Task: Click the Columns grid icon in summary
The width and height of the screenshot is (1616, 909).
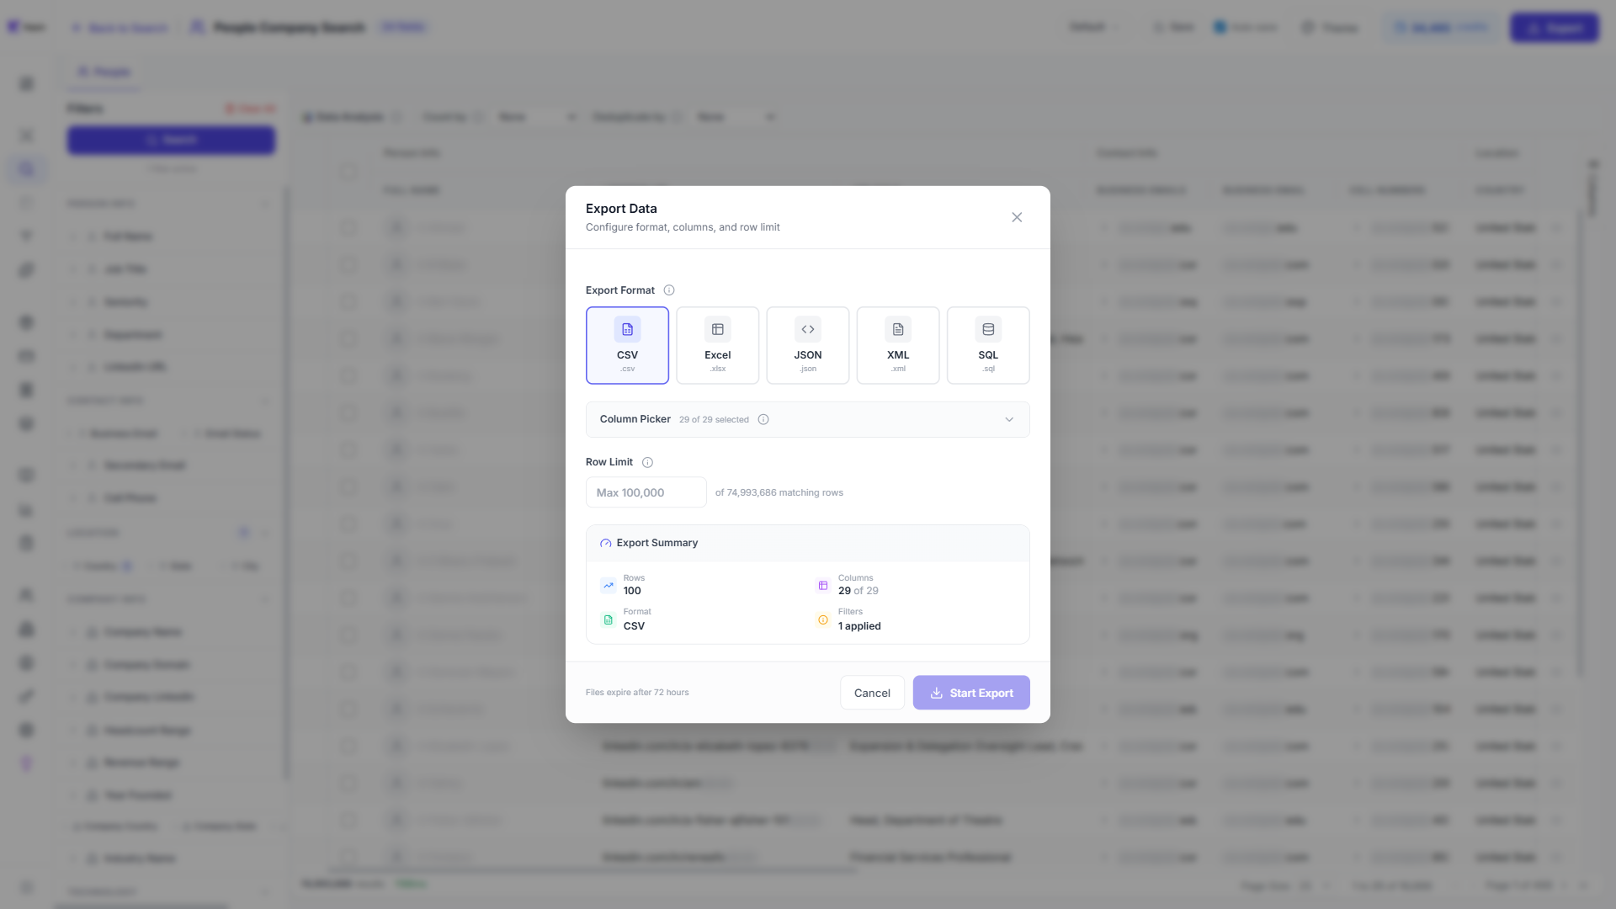Action: 823,585
